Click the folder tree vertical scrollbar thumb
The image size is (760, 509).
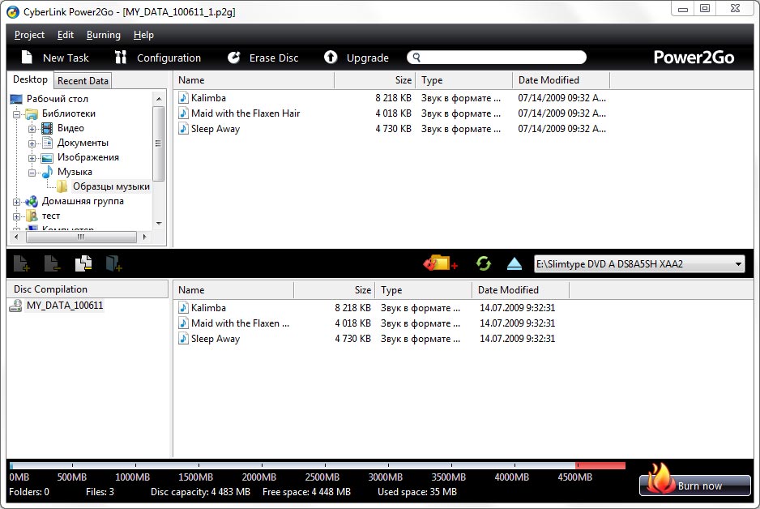[x=158, y=143]
